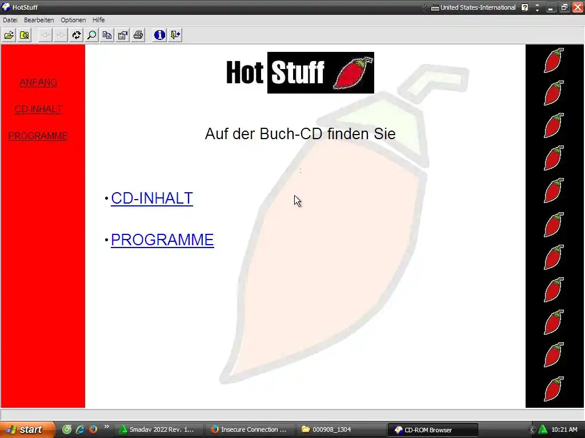Click the green circular quick launch icon
The height and width of the screenshot is (438, 585).
click(x=67, y=429)
